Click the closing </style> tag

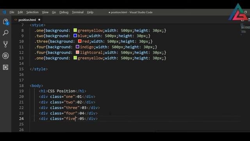[x=39, y=69]
